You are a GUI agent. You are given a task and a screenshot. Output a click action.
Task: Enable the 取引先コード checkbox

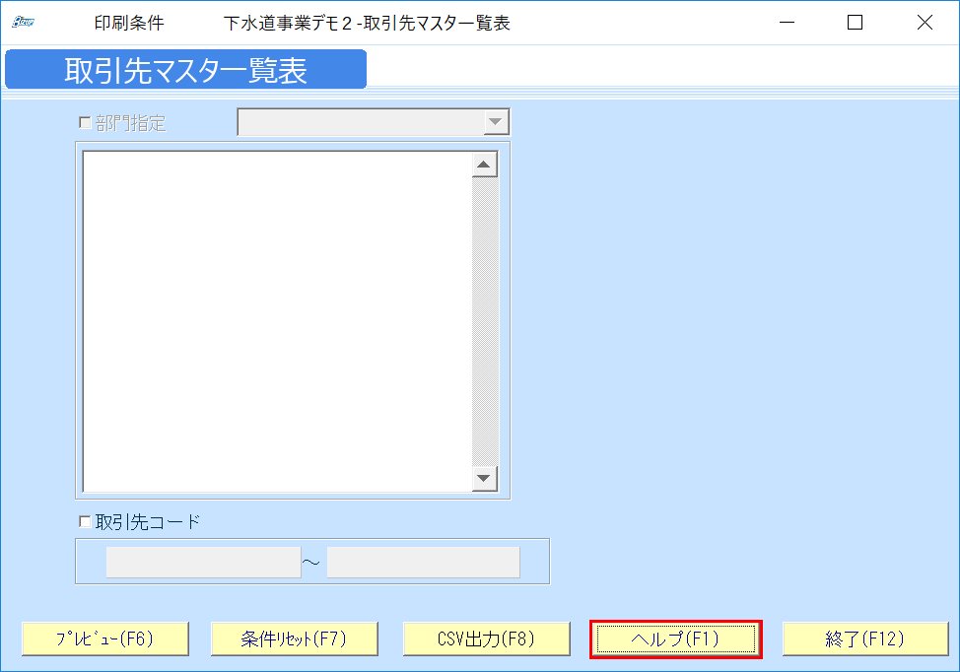tap(84, 520)
